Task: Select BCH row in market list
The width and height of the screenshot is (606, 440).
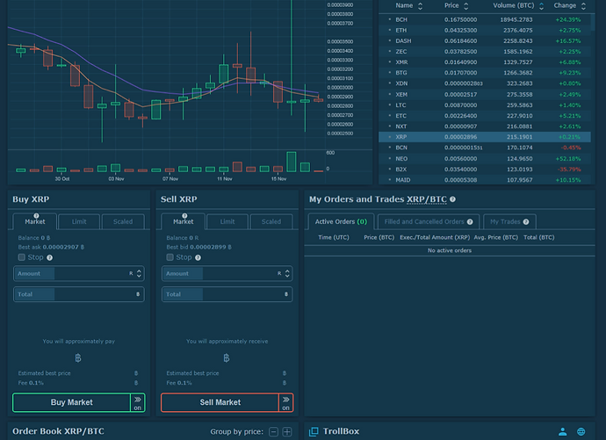Action: click(485, 19)
